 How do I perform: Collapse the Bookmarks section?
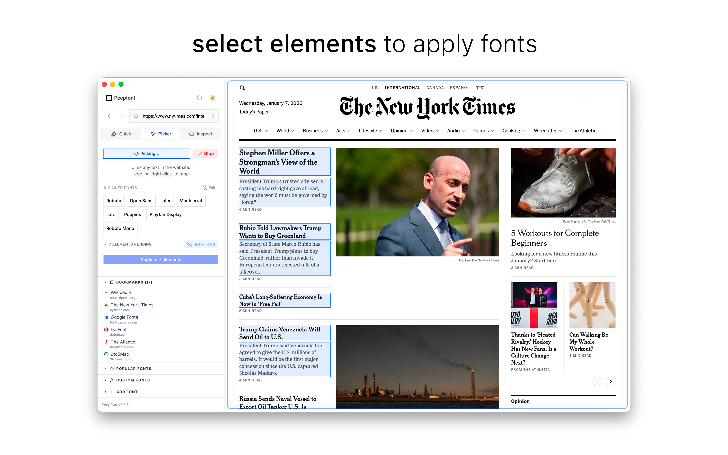tap(105, 282)
